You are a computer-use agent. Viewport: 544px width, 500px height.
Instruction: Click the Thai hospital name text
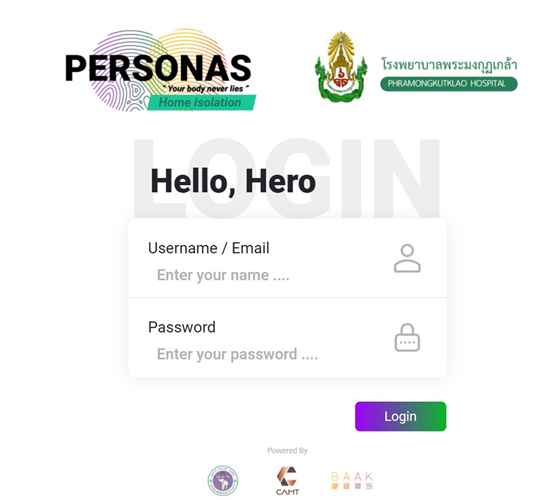point(449,65)
